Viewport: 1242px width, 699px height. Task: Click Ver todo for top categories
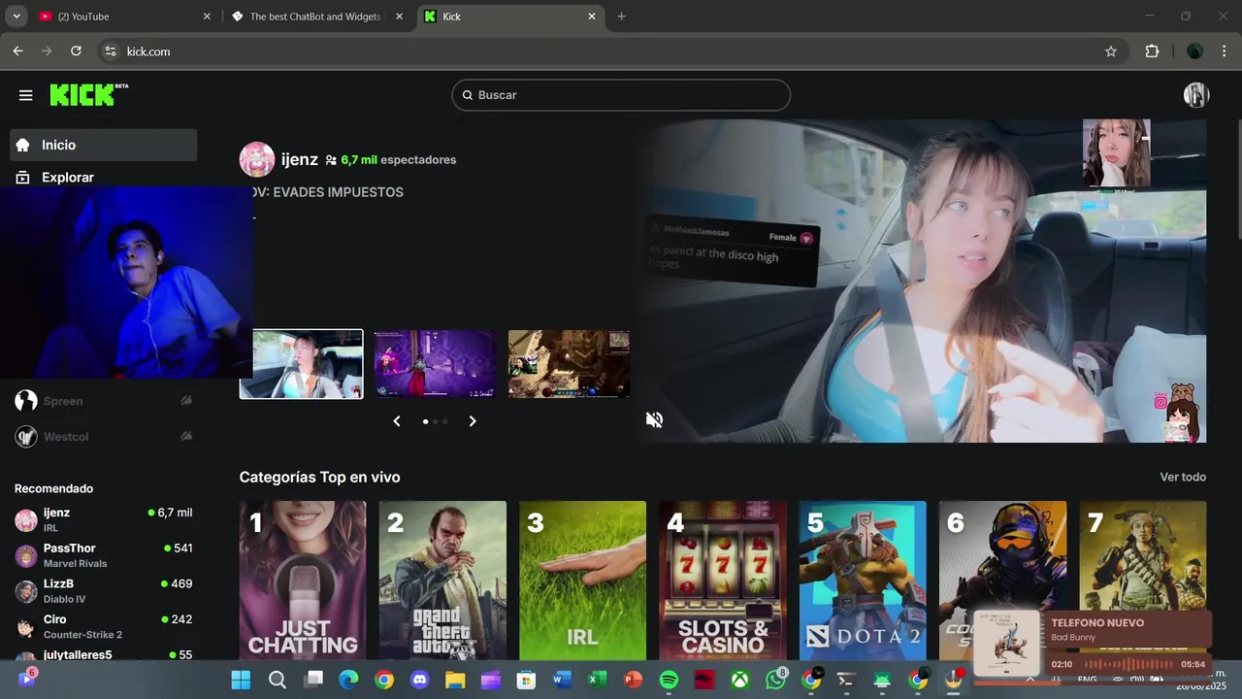[1183, 477]
